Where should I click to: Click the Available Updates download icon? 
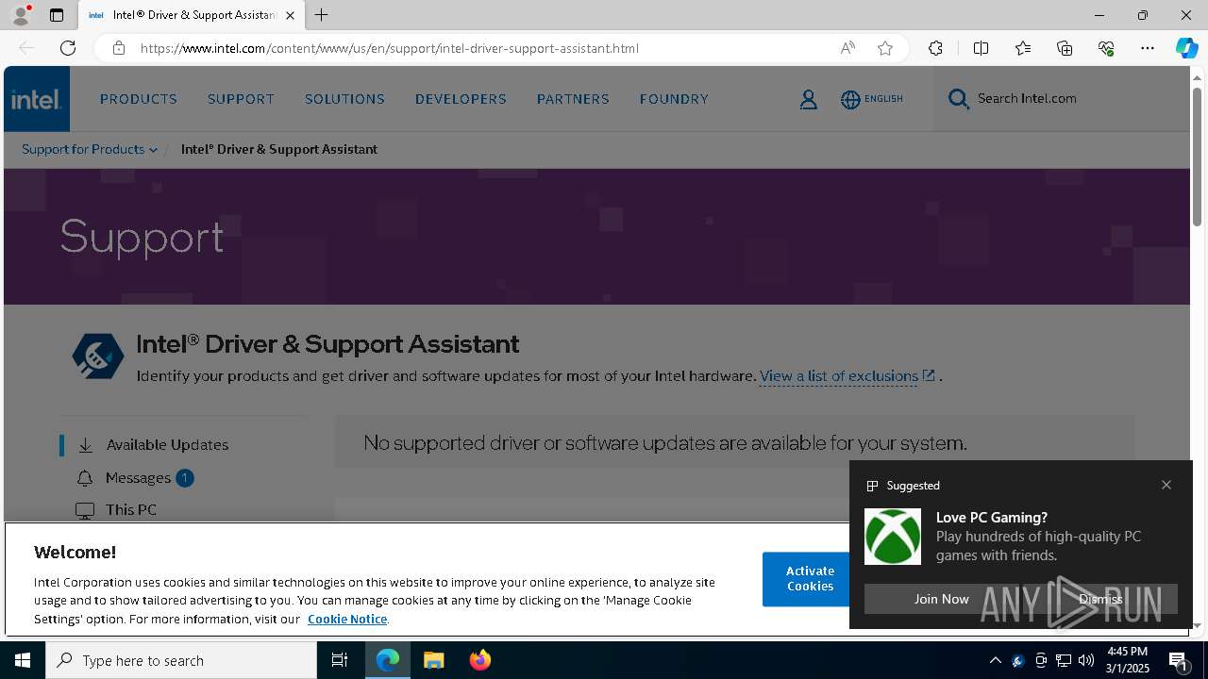(86, 444)
